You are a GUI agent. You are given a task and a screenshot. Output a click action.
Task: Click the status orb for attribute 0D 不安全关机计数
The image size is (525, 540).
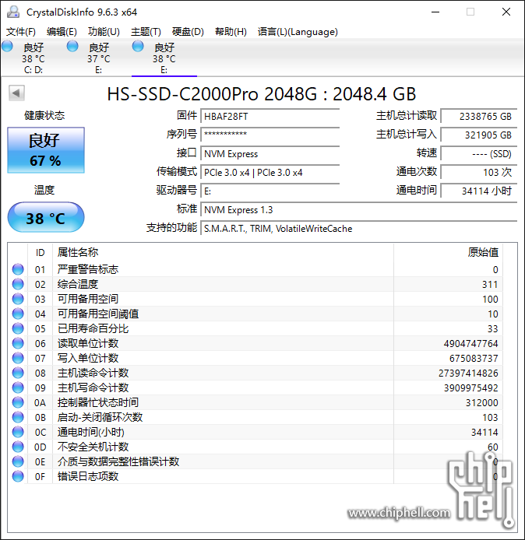[18, 447]
